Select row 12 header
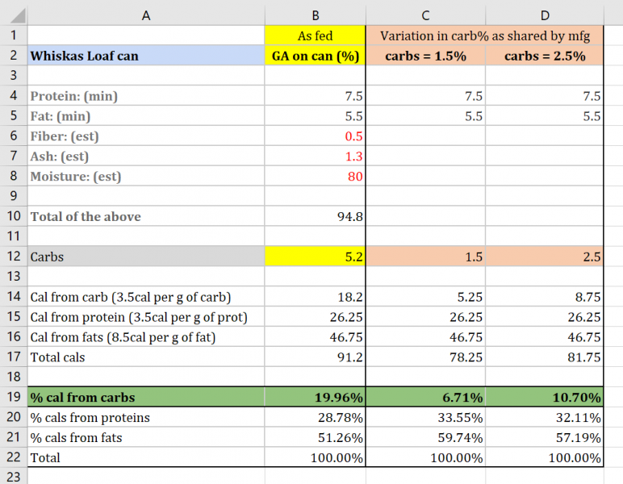This screenshot has height=484, width=623. pyautogui.click(x=13, y=257)
